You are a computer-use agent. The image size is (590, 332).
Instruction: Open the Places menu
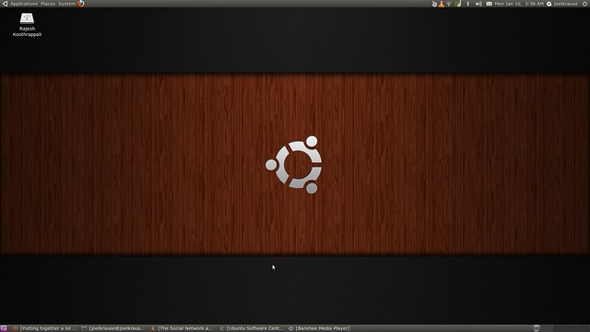tap(48, 4)
